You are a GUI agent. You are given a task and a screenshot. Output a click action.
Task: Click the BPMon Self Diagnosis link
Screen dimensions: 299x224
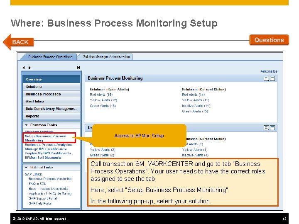43,158
